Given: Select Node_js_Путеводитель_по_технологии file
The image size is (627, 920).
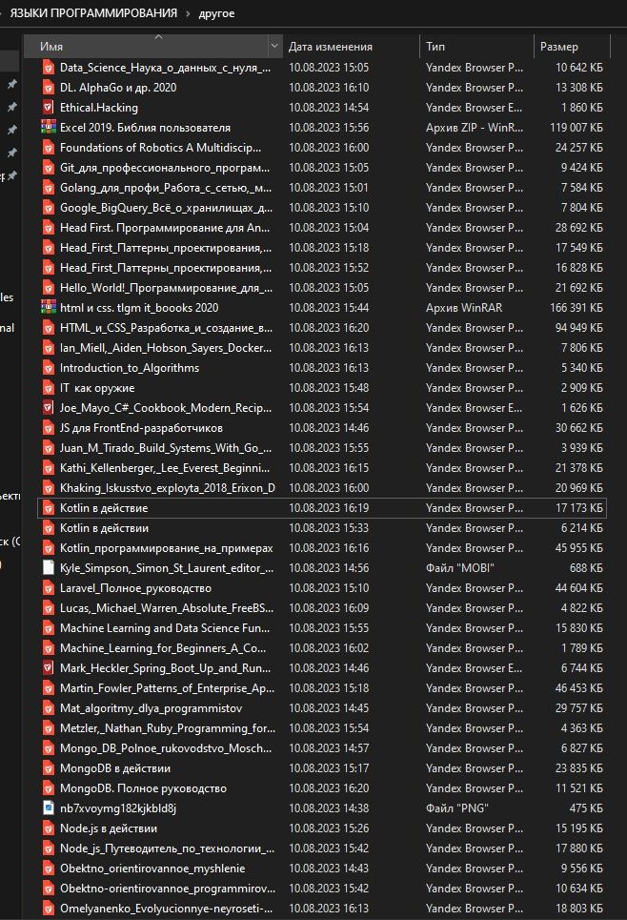Looking at the screenshot, I should click(x=167, y=848).
